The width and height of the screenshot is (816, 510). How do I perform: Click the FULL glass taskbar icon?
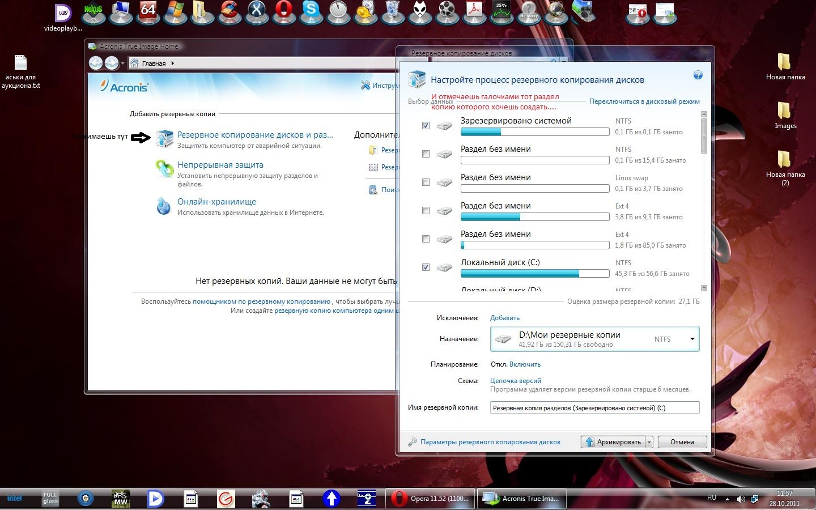click(x=50, y=498)
